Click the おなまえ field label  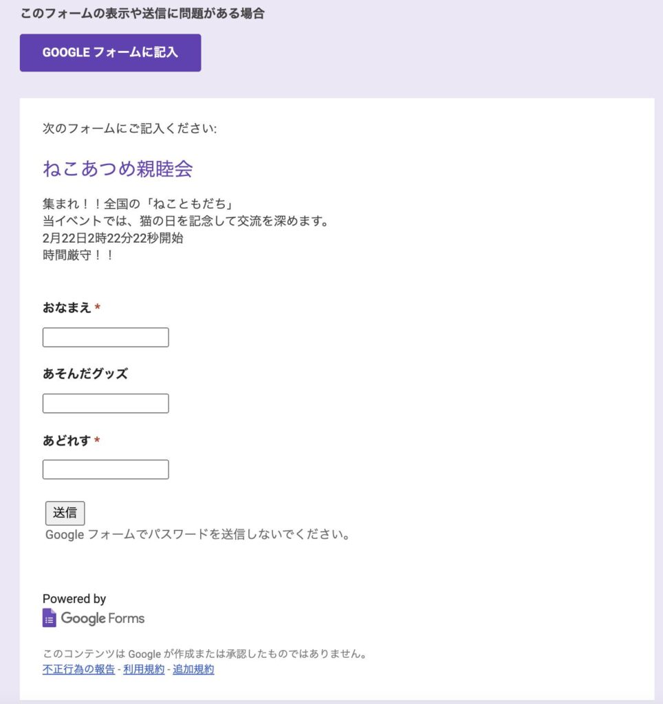tap(67, 307)
